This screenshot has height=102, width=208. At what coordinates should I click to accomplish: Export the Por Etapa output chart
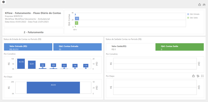(193, 76)
